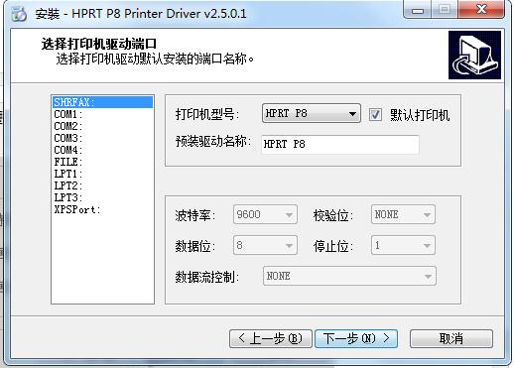Open the 数据位 dropdown showing 8

[x=265, y=245]
